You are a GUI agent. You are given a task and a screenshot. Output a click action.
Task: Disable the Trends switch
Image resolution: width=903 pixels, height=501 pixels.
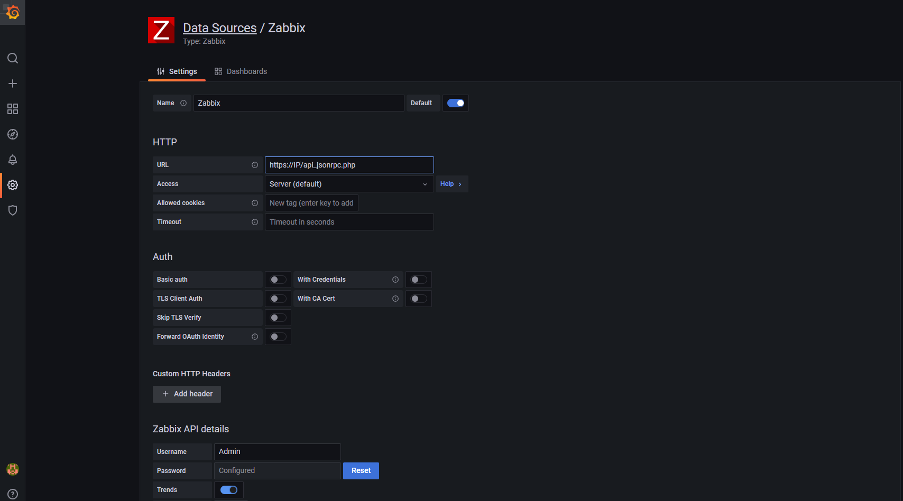point(229,490)
